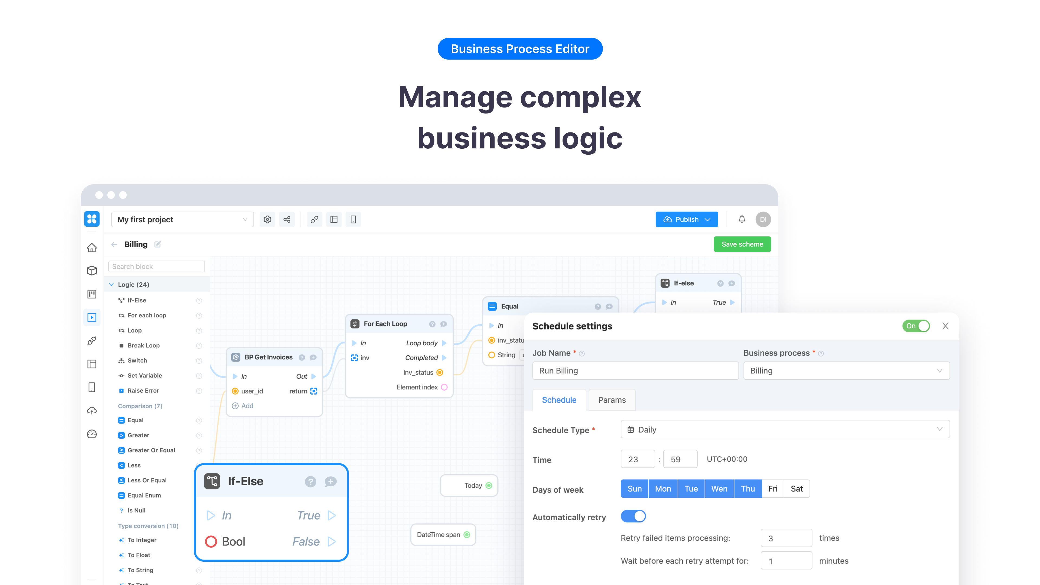Switch to the Params tab

(x=612, y=399)
